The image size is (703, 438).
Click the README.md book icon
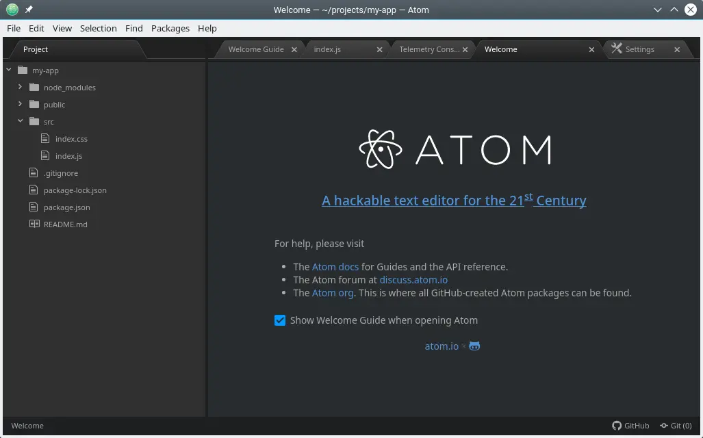coord(34,224)
